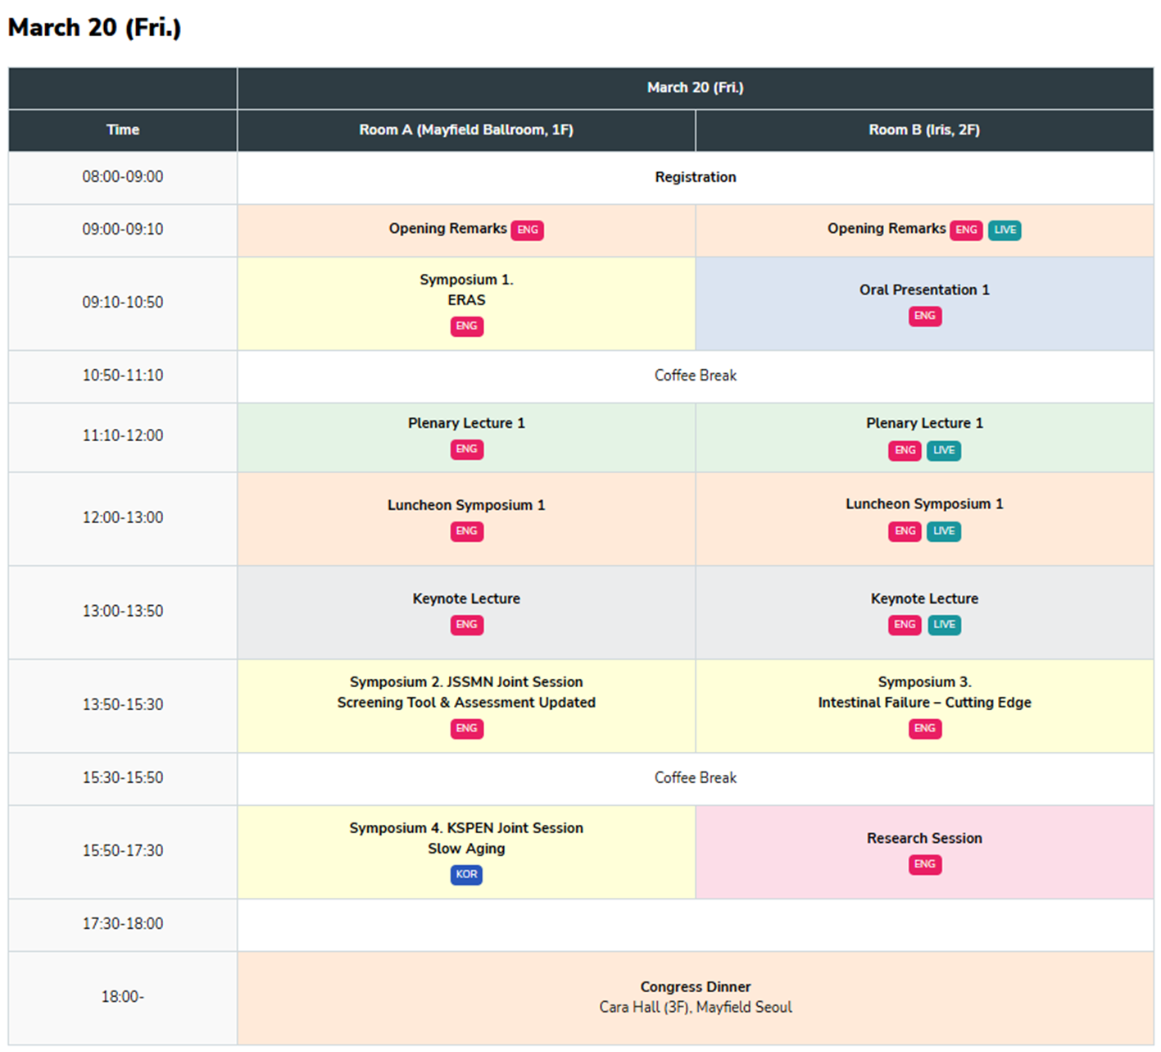
Task: Click the March 20 (Fri.) page heading
Action: pyautogui.click(x=94, y=27)
